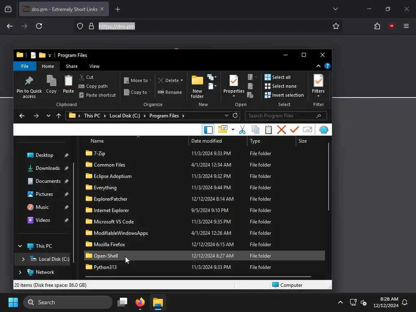The image size is (416, 312).
Task: Reload the page in Firefox
Action: (39, 26)
